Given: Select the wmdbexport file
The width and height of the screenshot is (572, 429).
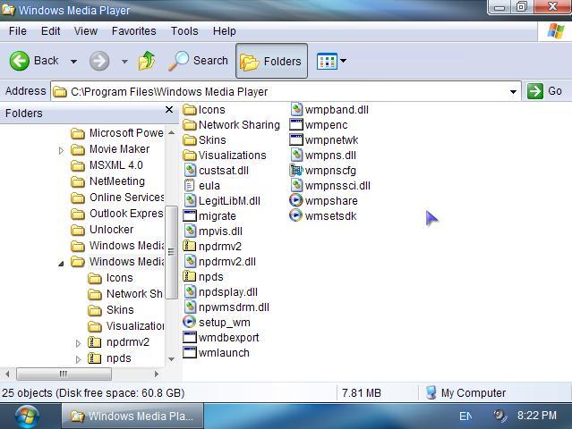Looking at the screenshot, I should (221, 338).
